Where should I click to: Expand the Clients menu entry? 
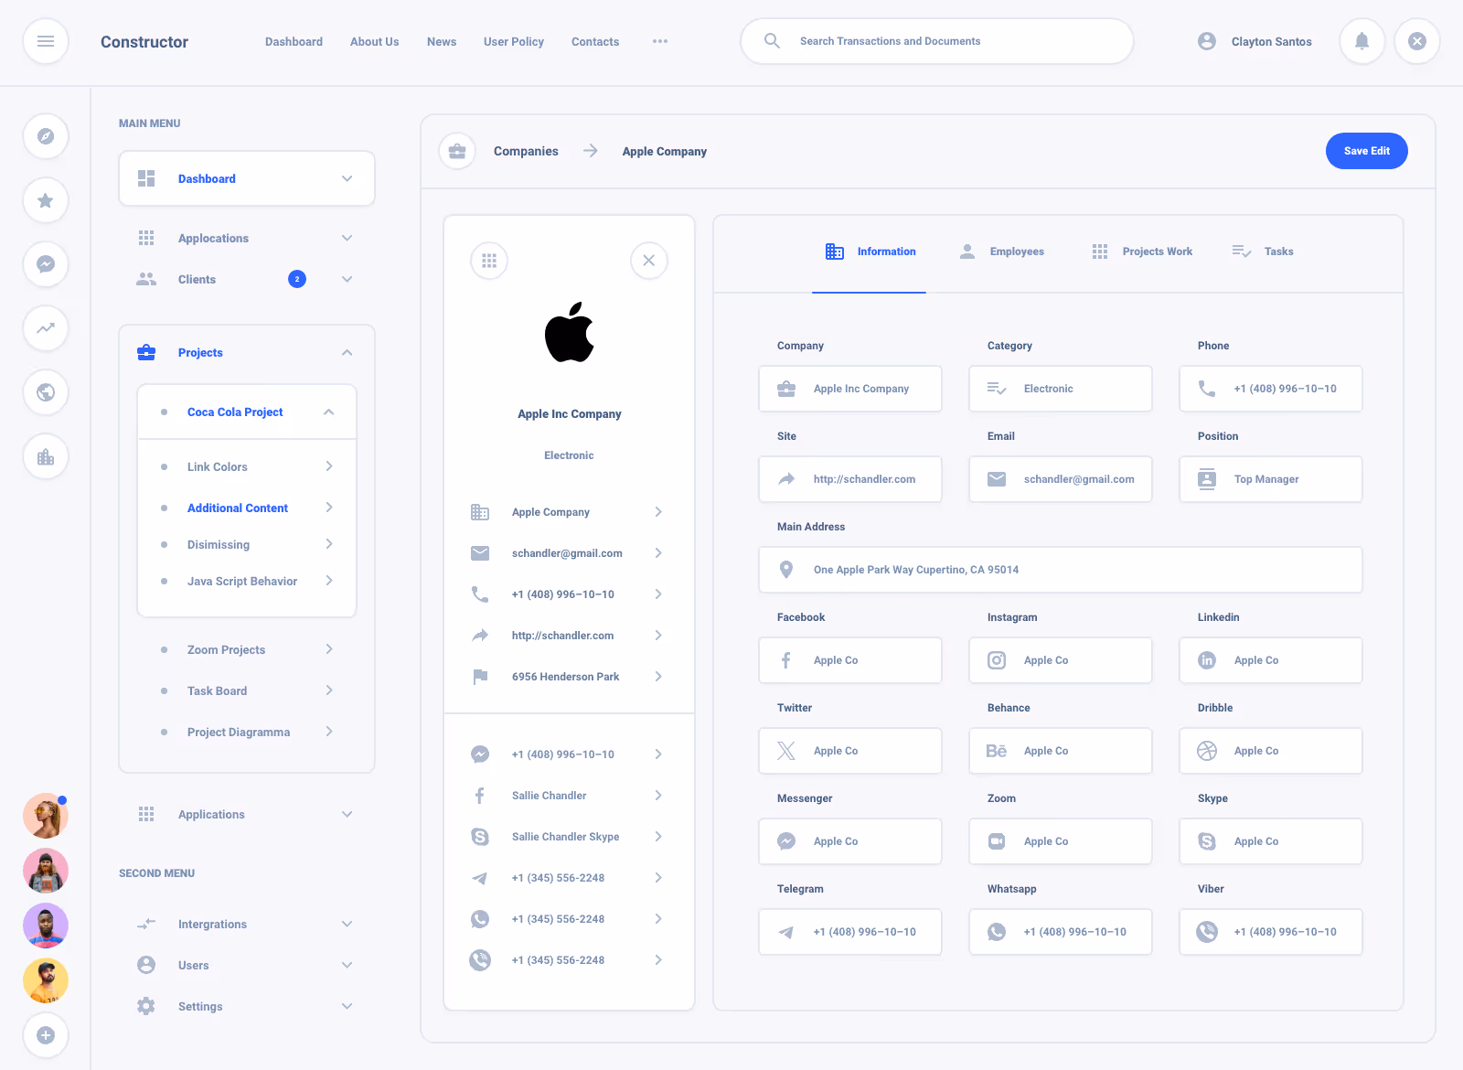(347, 279)
